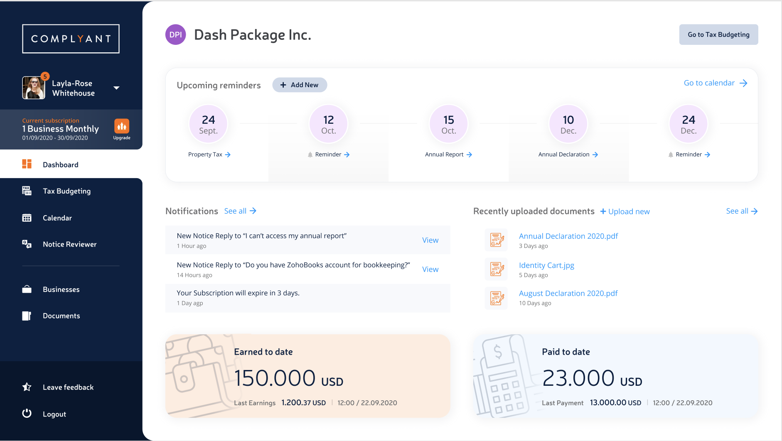This screenshot has height=441, width=782.
Task: Follow the Go to calendar link
Action: (x=715, y=83)
